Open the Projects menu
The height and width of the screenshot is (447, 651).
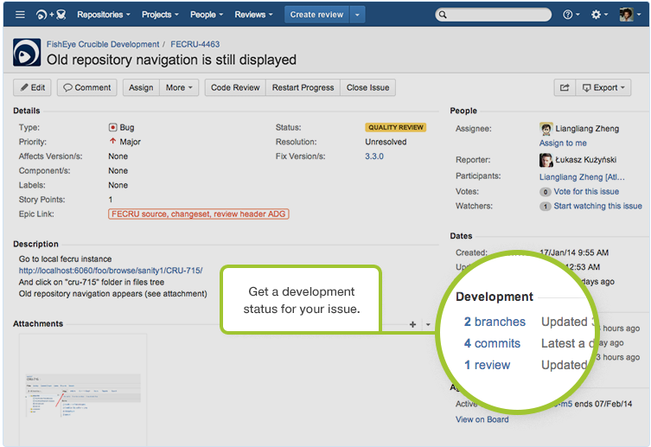(x=160, y=15)
